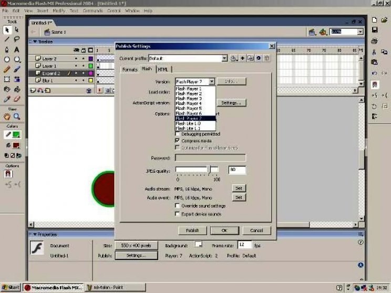The width and height of the screenshot is (391, 293).
Task: Select the Free Transform tool
Action: point(7,79)
